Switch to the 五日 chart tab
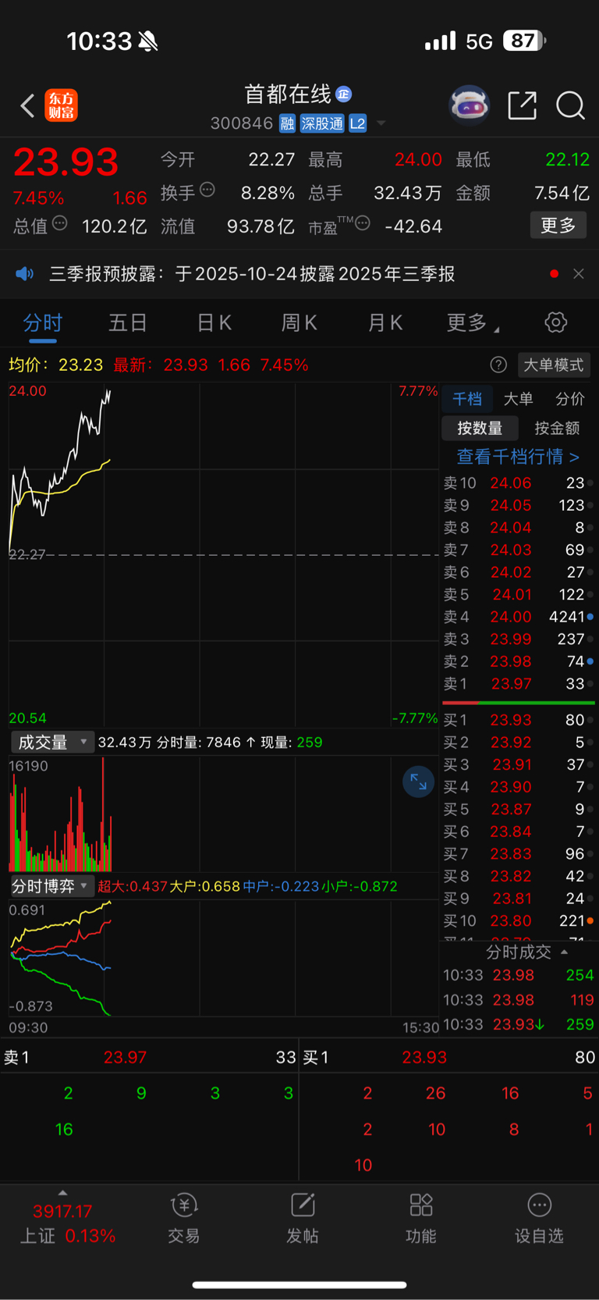Screen dimensions: 599x1300 coord(128,322)
